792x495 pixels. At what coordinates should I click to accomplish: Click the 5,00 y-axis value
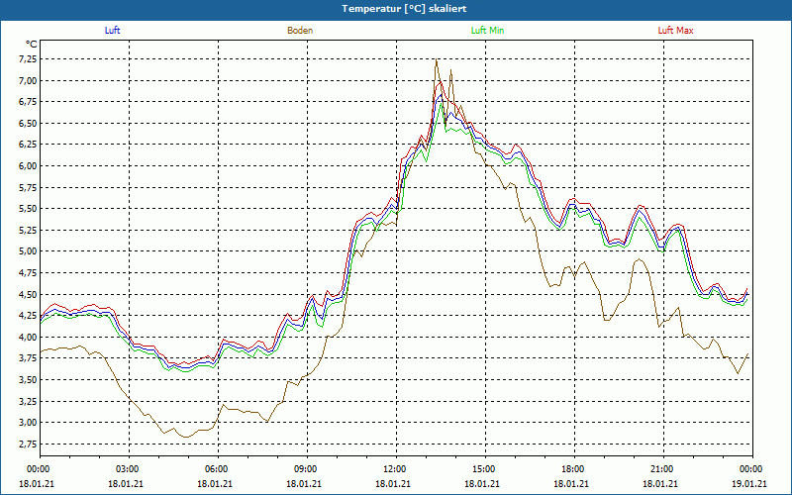pos(28,251)
